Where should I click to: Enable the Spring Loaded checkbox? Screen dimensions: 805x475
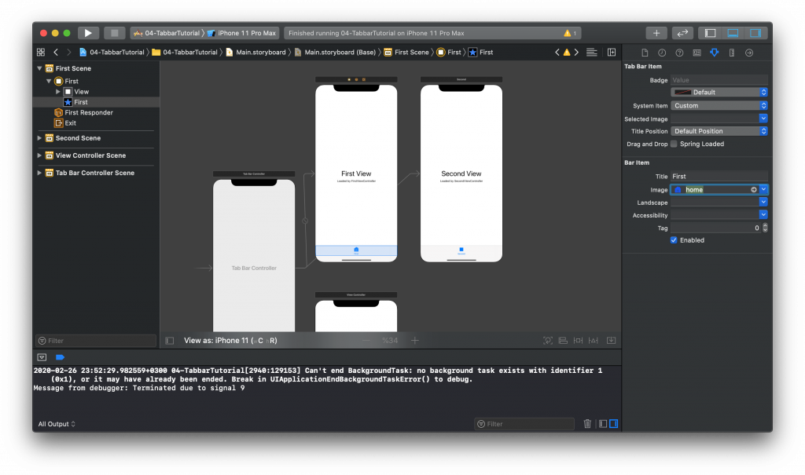pyautogui.click(x=674, y=144)
